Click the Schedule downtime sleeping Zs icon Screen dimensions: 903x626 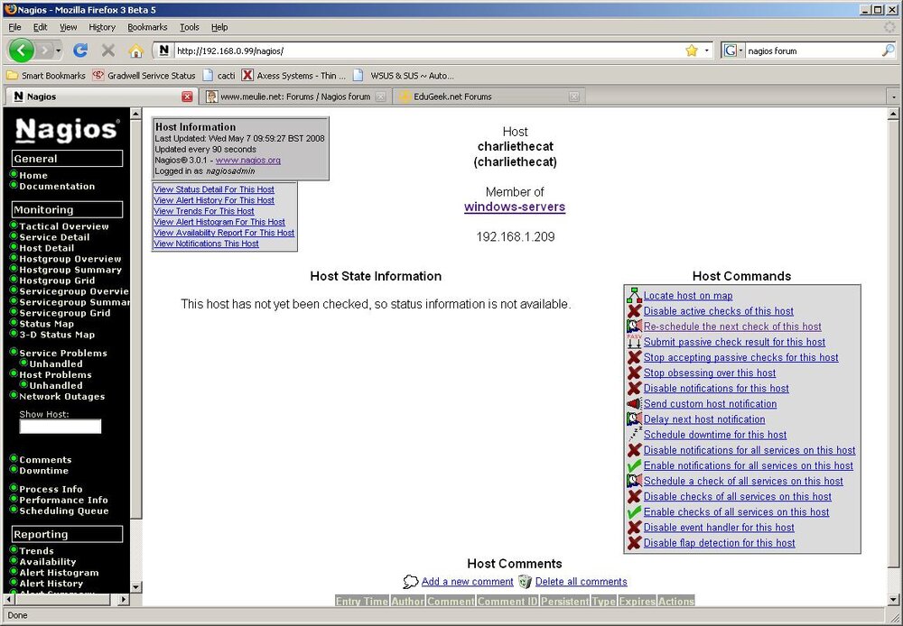[634, 435]
